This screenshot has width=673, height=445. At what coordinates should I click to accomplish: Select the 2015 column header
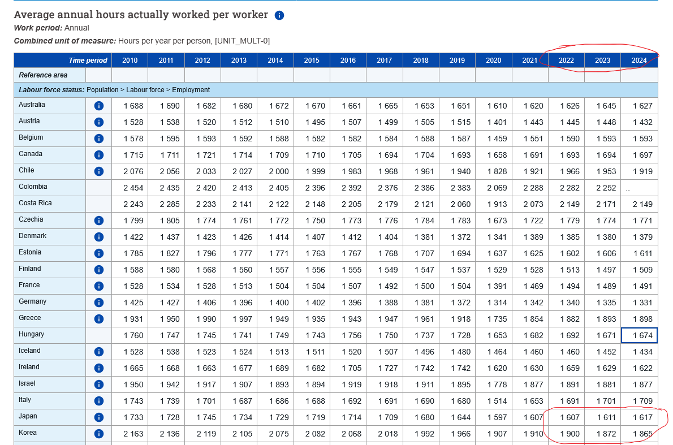(x=312, y=60)
